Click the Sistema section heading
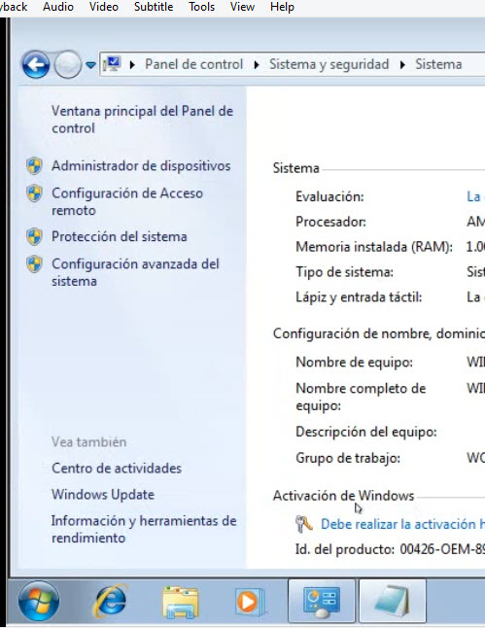The width and height of the screenshot is (485, 628). [296, 168]
